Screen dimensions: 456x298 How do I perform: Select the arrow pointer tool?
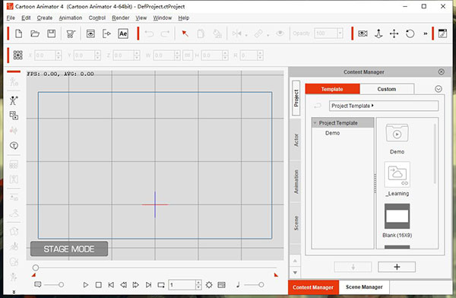(185, 33)
